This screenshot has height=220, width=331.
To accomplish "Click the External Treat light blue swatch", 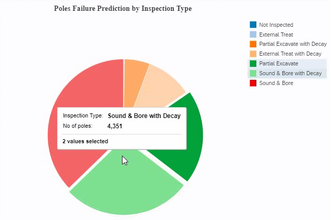I will pos(253,35).
